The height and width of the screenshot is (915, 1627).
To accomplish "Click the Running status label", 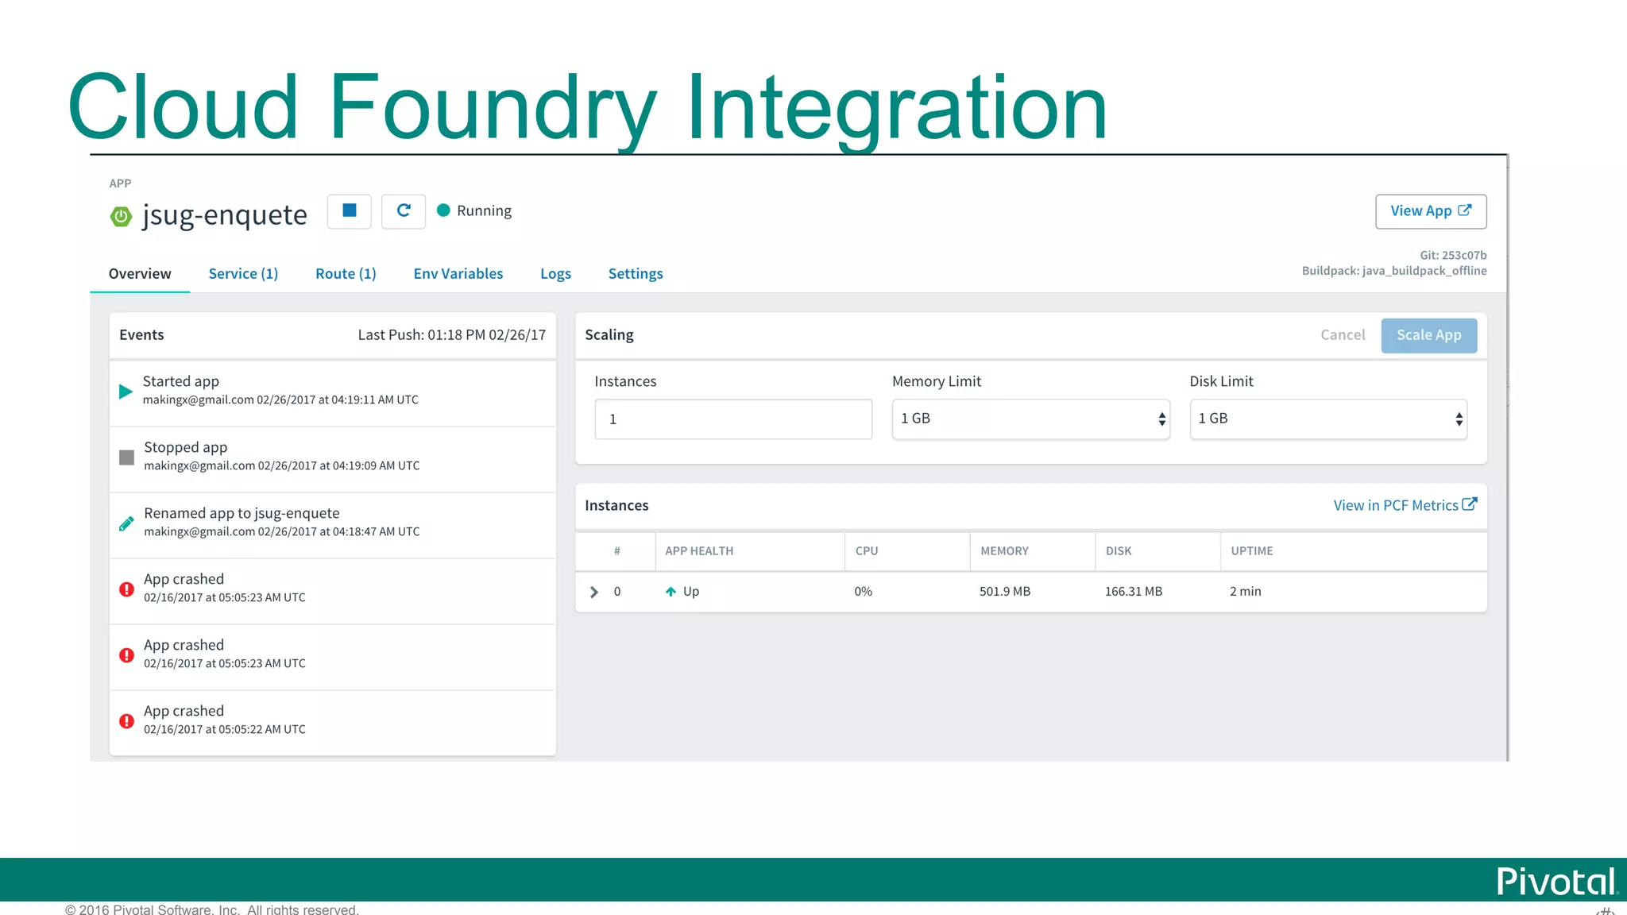I will tap(484, 210).
